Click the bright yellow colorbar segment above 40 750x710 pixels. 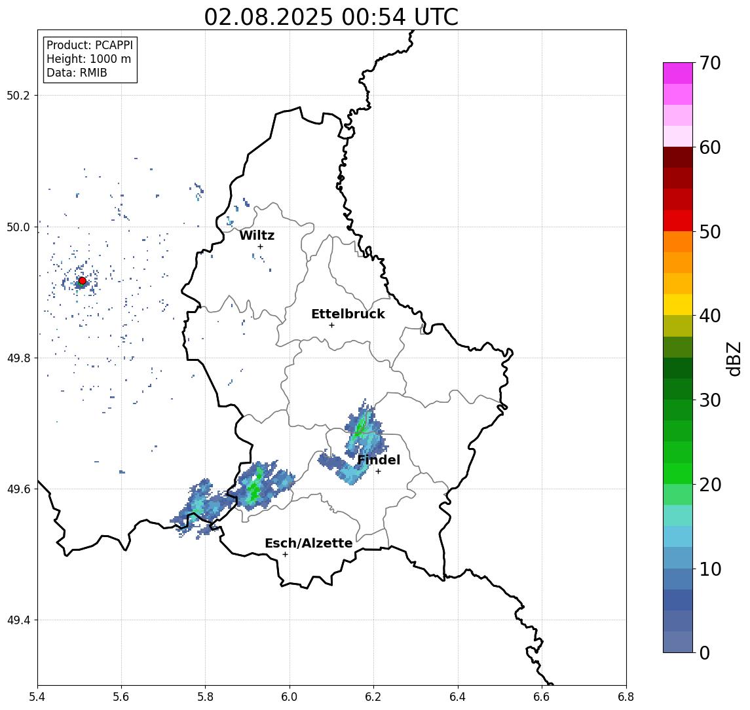[678, 305]
